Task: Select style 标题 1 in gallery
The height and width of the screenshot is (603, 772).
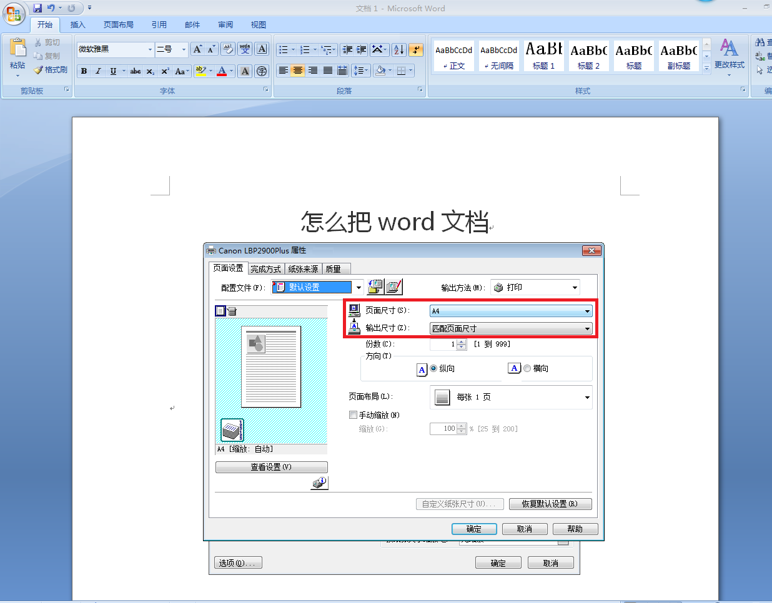Action: [x=544, y=56]
